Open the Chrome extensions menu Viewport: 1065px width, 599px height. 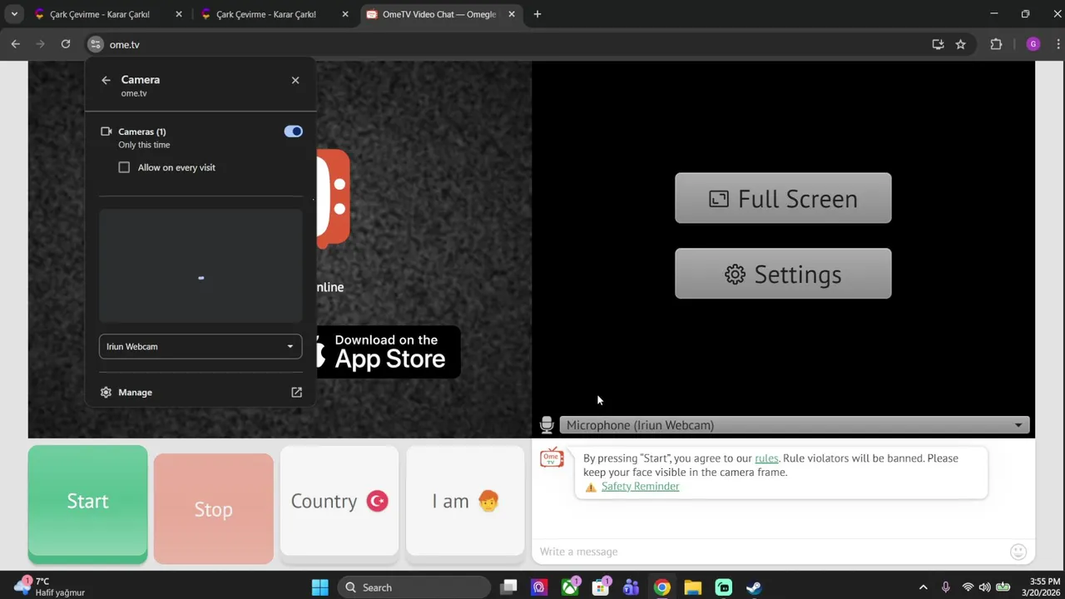(x=996, y=44)
